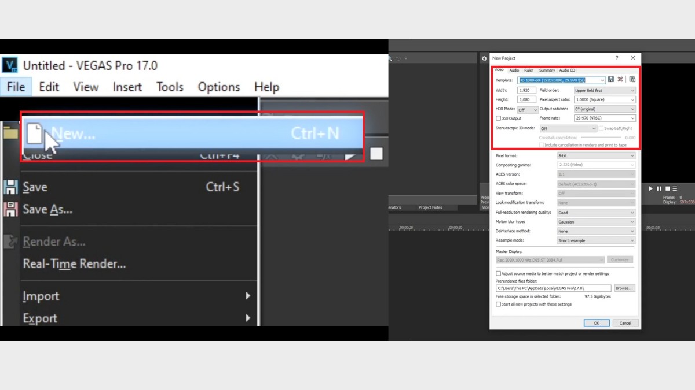Click the Match Media Video Settings icon
695x390 pixels.
[x=632, y=80]
